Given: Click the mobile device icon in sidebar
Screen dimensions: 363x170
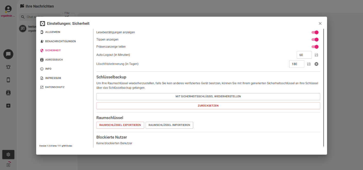Looking at the screenshot, I should click(x=8, y=80).
